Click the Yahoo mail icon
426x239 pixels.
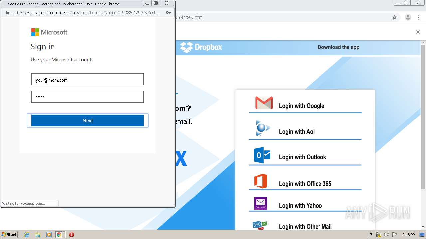(x=261, y=203)
